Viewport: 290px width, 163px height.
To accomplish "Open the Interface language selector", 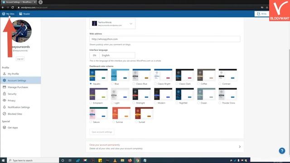I will [112, 55].
